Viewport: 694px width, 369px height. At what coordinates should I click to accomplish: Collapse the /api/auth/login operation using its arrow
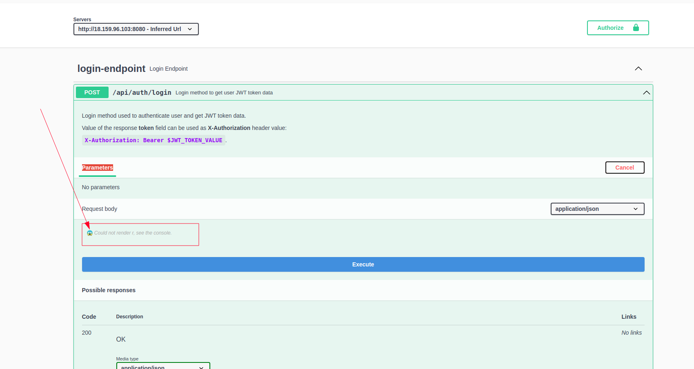click(646, 93)
